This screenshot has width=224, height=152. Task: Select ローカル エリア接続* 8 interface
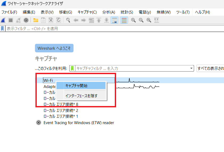tap(61, 104)
